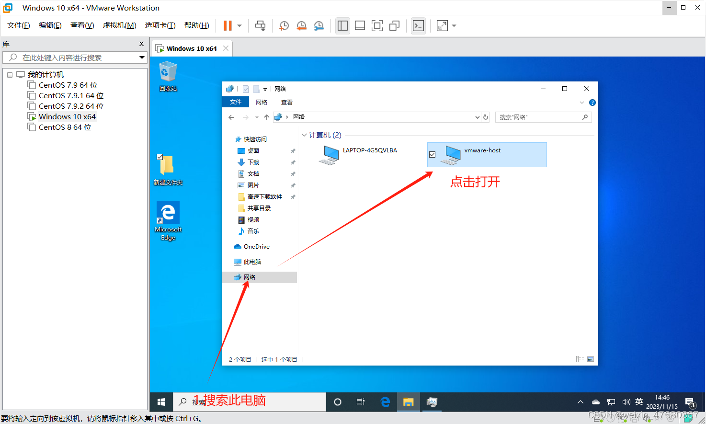Collapse the 我的计算机 tree node

coord(10,75)
